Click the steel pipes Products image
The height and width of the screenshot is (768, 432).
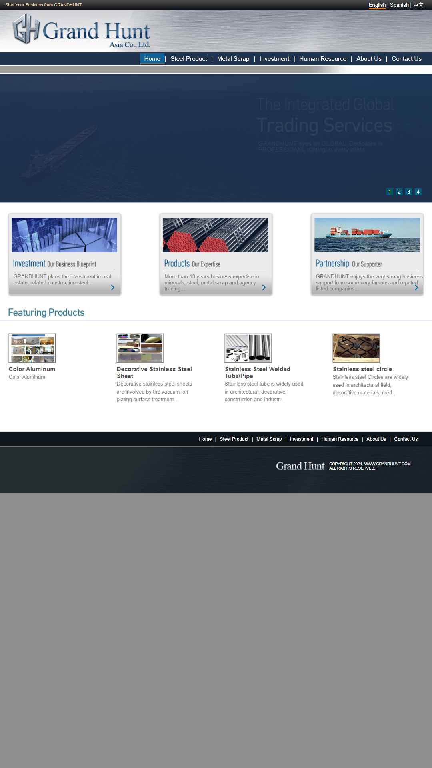[216, 235]
